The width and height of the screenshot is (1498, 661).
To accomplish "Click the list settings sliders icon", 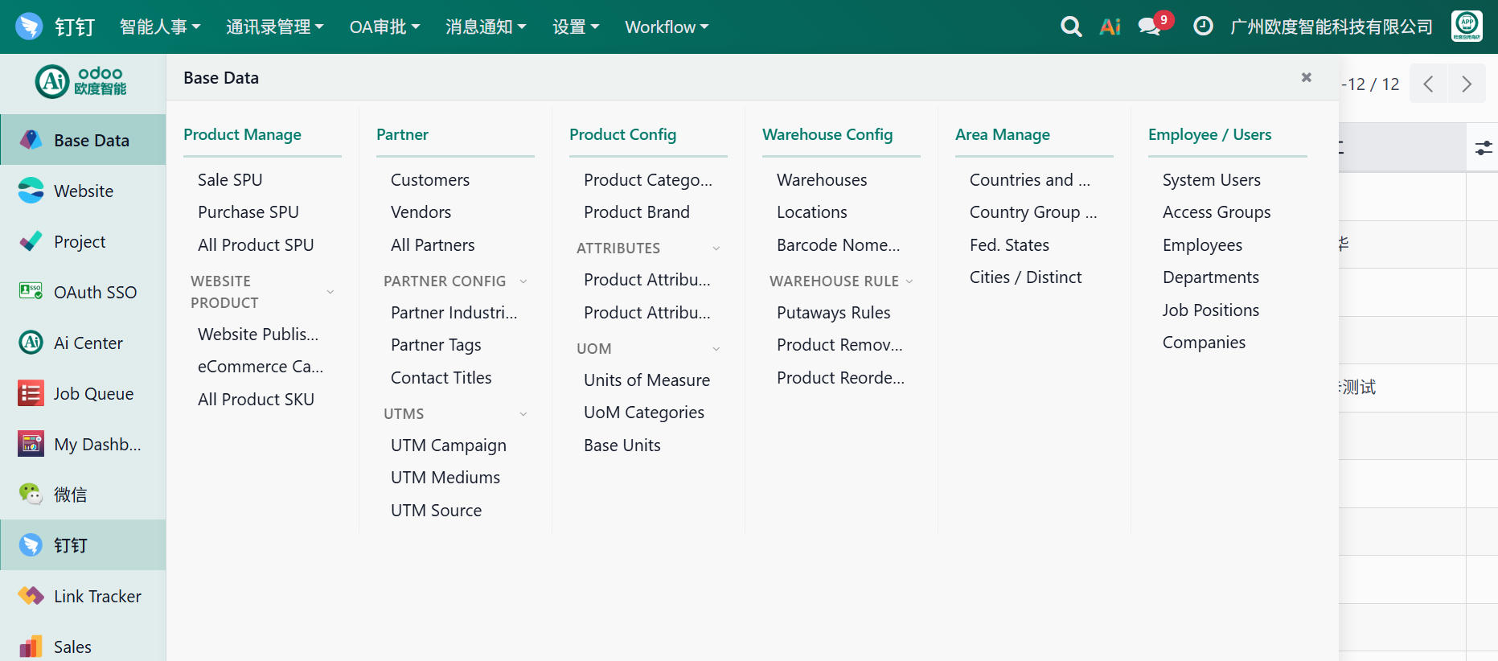I will 1484,148.
